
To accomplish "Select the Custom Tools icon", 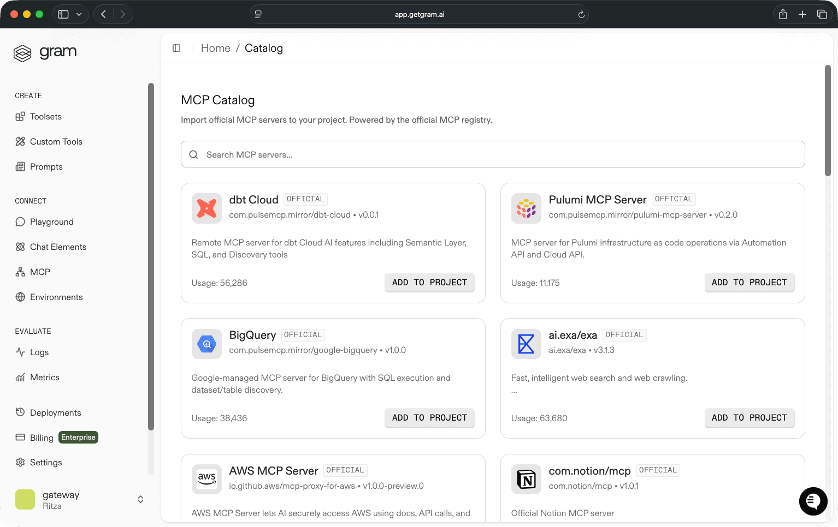I will click(20, 141).
